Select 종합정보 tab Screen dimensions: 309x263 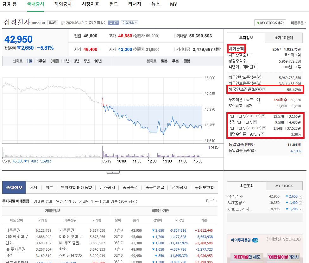pyautogui.click(x=14, y=187)
